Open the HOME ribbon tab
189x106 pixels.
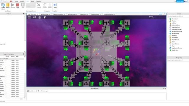17,1
